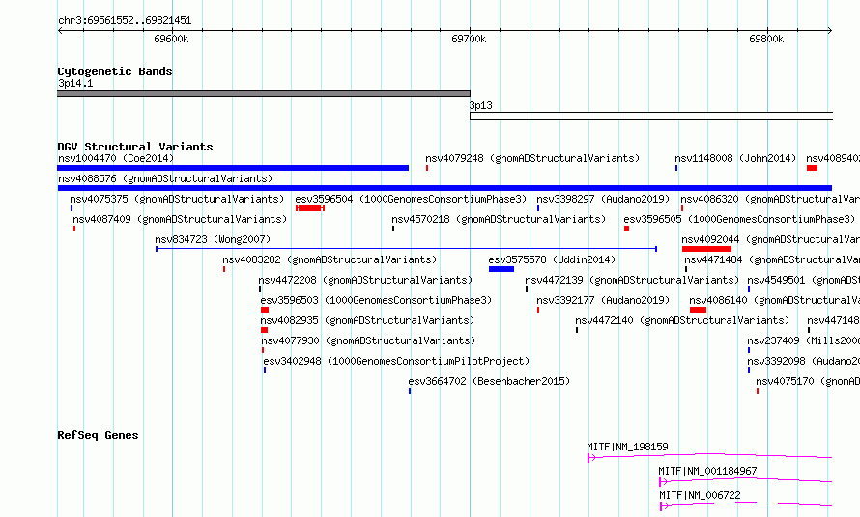Click the MITF|NM_001184967 transcript label
The height and width of the screenshot is (517, 860).
coord(707,471)
